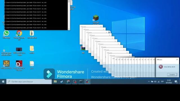
Task: Click the console window's scrollbar down arrow
Action: [x=69, y=29]
